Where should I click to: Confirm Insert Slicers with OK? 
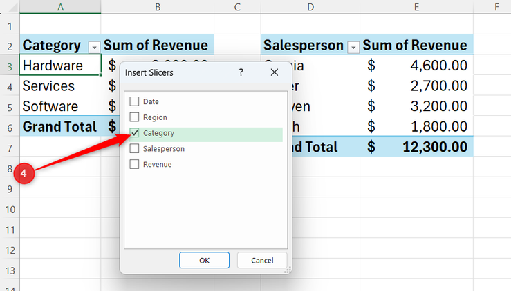coord(205,260)
